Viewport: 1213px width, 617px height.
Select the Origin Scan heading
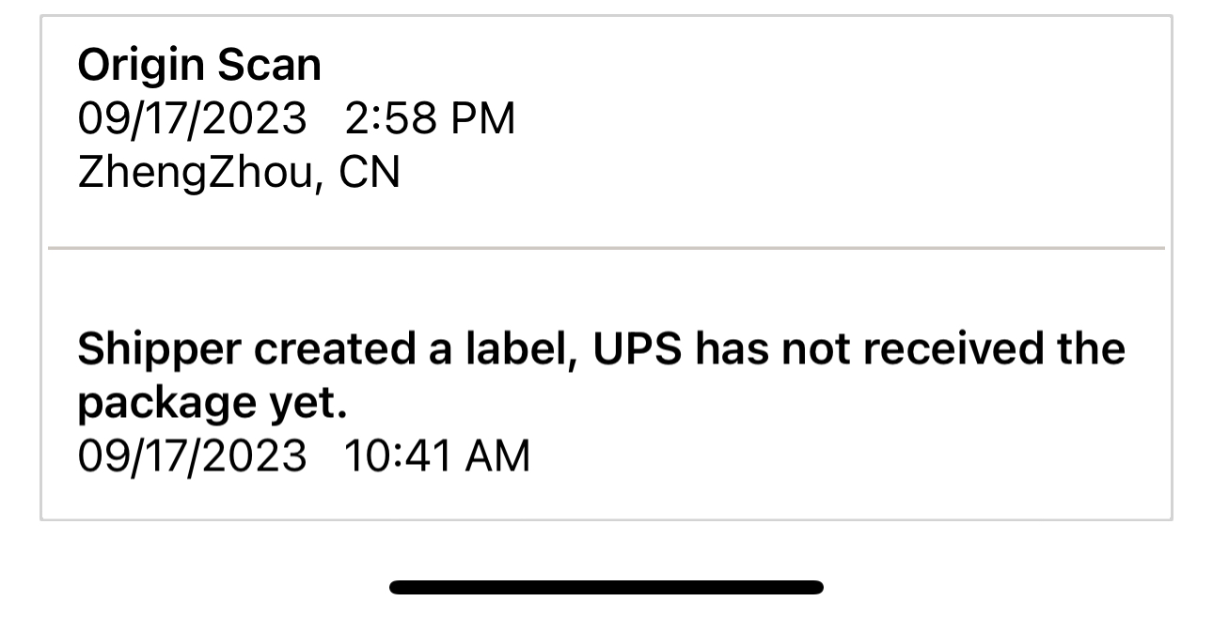tap(199, 67)
